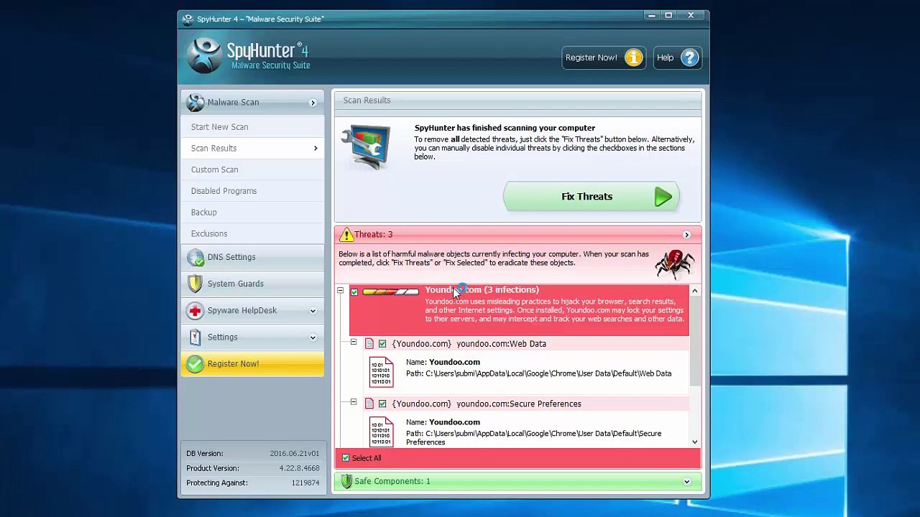
Task: Click the binary file icon for Secure Preferences path
Action: click(381, 432)
